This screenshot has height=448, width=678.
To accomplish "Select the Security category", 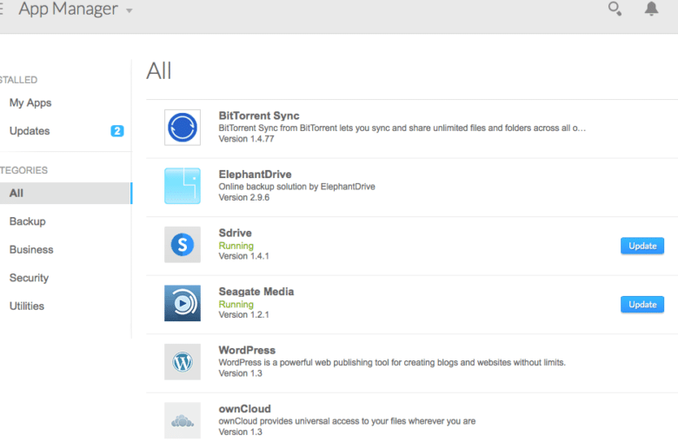I will [29, 278].
